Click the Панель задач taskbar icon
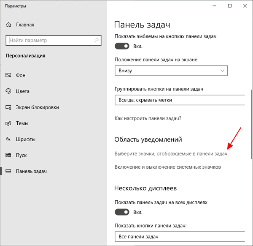 (x=8, y=171)
